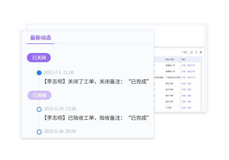Click 受理 link in the 广州塔 row
The height and width of the screenshot is (160, 229).
[183, 108]
